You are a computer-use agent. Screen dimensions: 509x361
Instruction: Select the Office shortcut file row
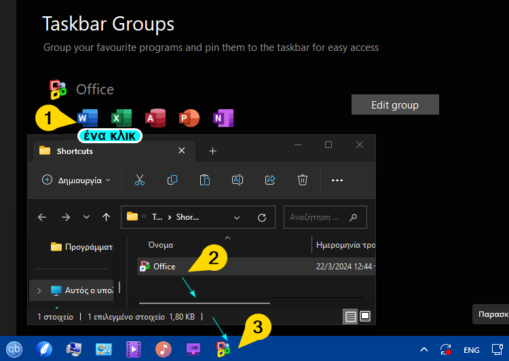click(257, 266)
